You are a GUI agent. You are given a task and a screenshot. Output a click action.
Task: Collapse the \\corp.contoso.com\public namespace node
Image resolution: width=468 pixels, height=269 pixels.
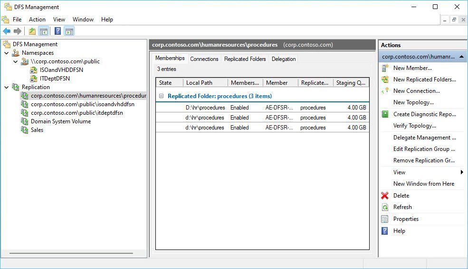(x=16, y=61)
